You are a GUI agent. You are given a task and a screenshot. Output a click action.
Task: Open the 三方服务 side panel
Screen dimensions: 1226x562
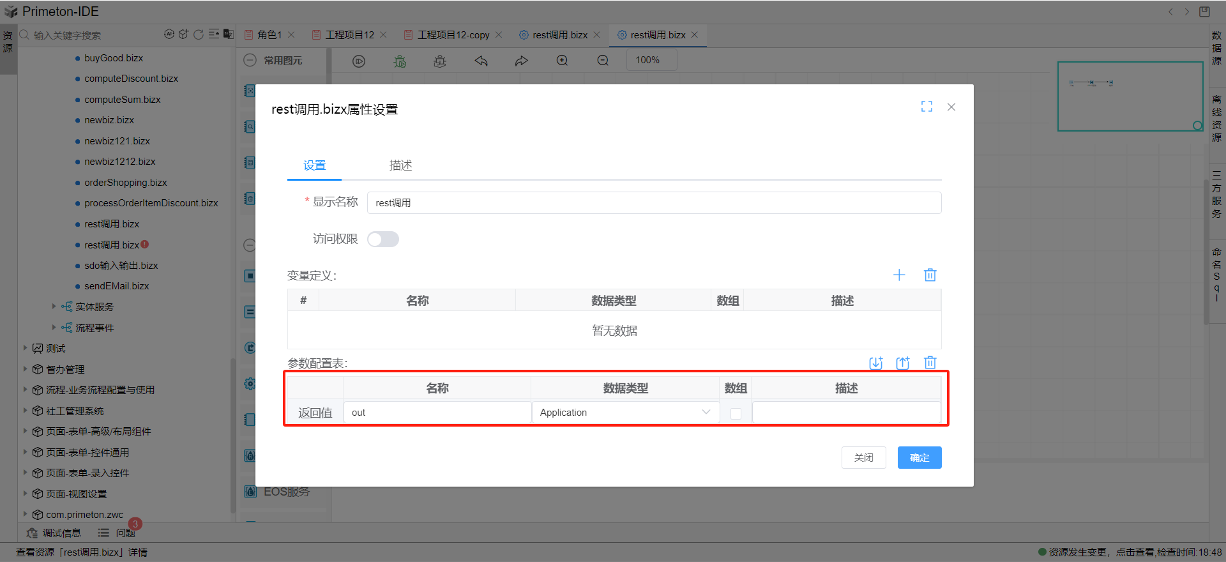point(1217,194)
